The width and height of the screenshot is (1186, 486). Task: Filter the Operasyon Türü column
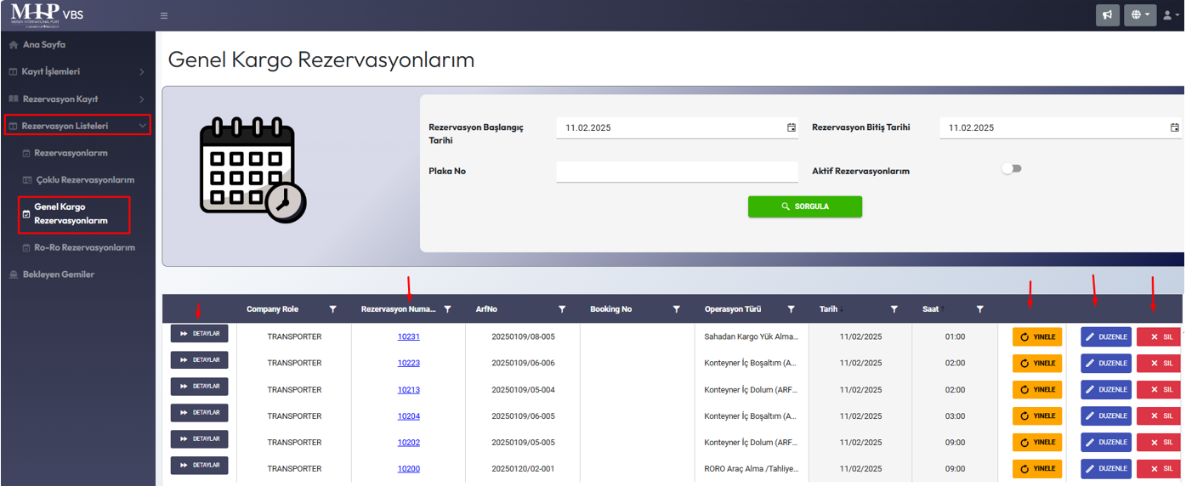coord(791,309)
